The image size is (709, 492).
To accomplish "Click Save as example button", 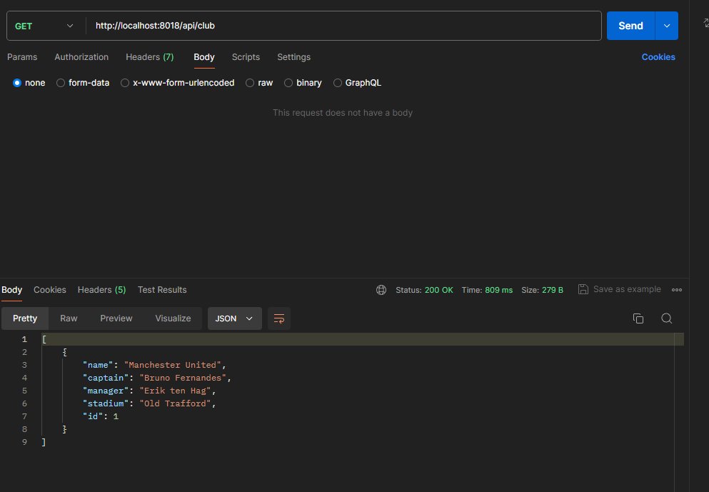I will [620, 289].
